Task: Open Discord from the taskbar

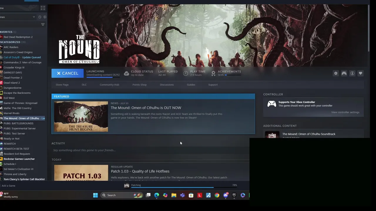Action: [x=226, y=195]
